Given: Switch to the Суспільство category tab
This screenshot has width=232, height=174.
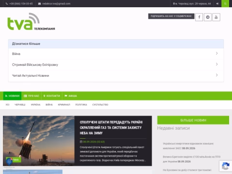Looking at the screenshot, I should pos(100,105).
